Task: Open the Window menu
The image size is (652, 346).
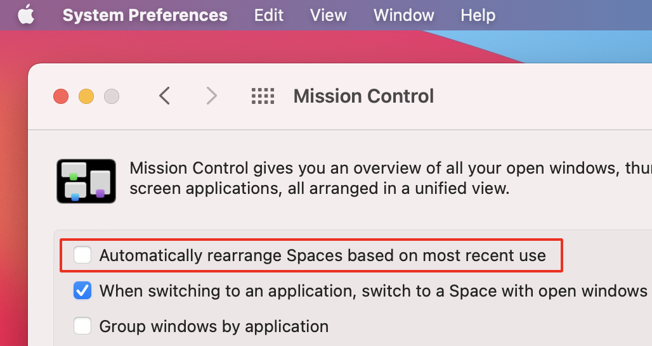Action: pyautogui.click(x=404, y=15)
